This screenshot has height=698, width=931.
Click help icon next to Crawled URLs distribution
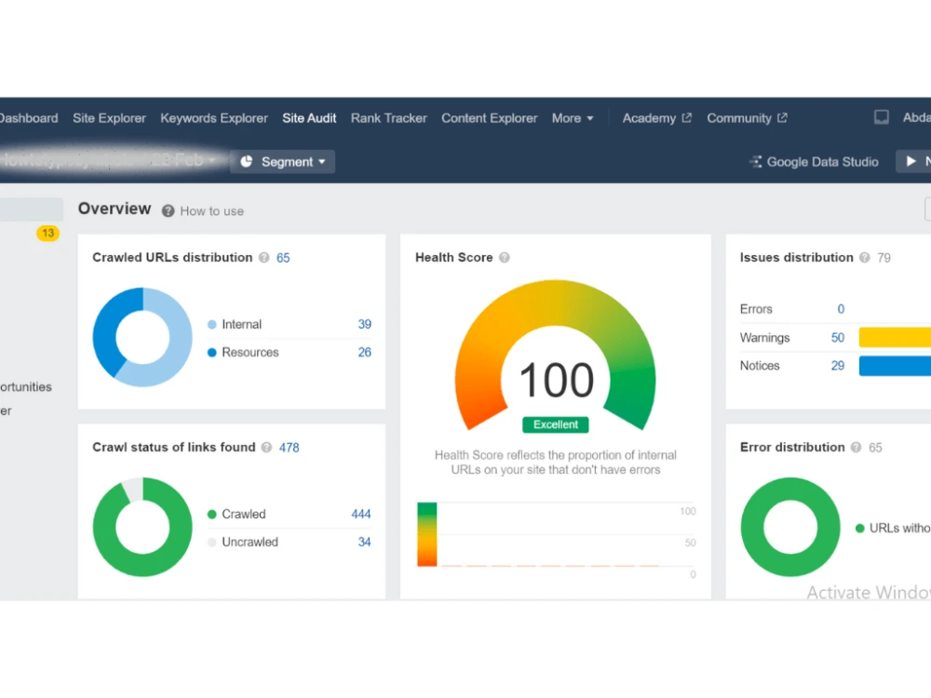(264, 258)
